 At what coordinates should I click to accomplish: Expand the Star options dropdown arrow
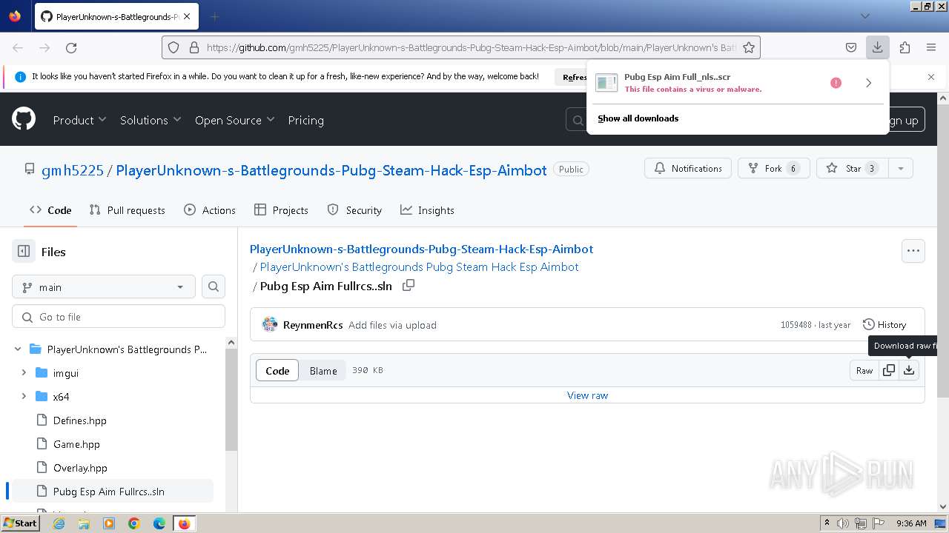[901, 168]
